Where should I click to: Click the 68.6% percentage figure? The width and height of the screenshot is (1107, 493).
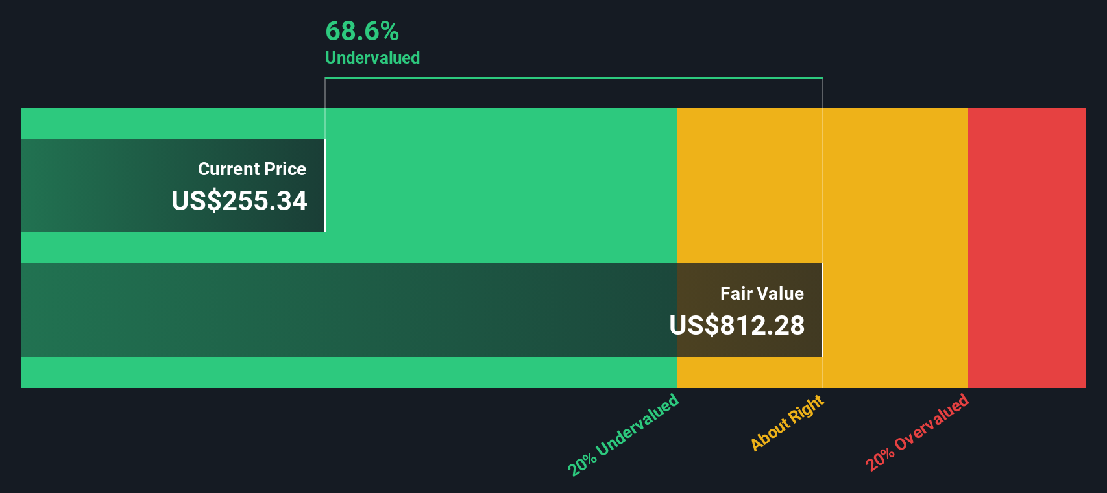(x=362, y=31)
